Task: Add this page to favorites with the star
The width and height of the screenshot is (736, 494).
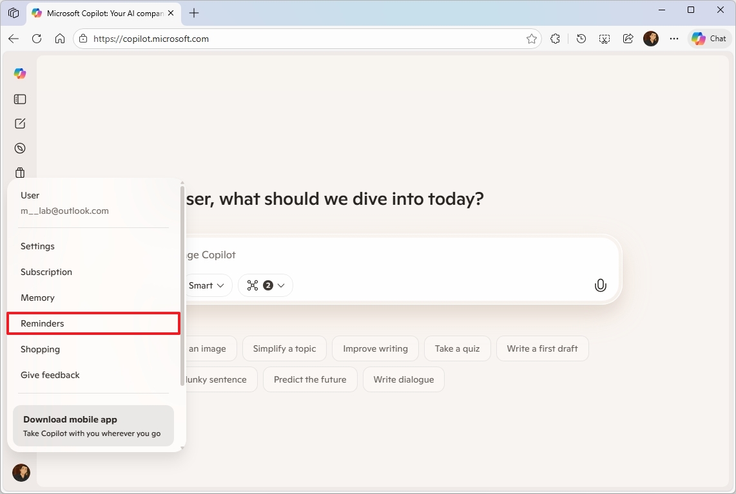Action: point(532,39)
